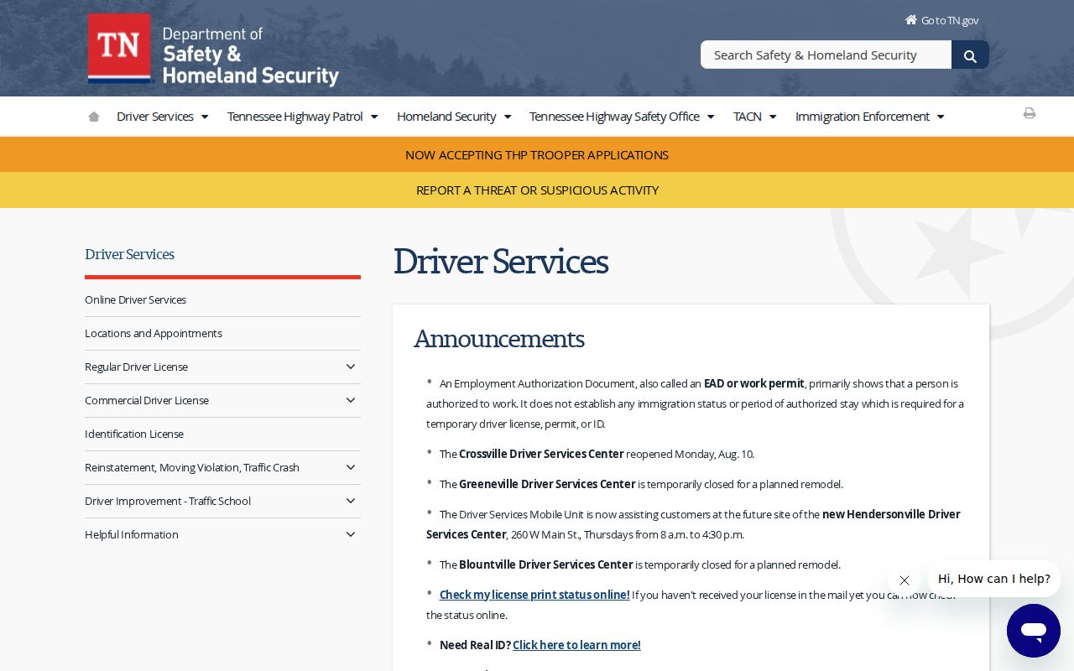Expand Regular Driver License chevron
The image size is (1074, 671).
click(351, 367)
